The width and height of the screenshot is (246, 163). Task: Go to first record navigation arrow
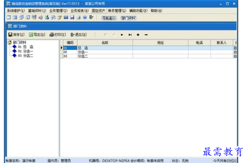(106, 35)
